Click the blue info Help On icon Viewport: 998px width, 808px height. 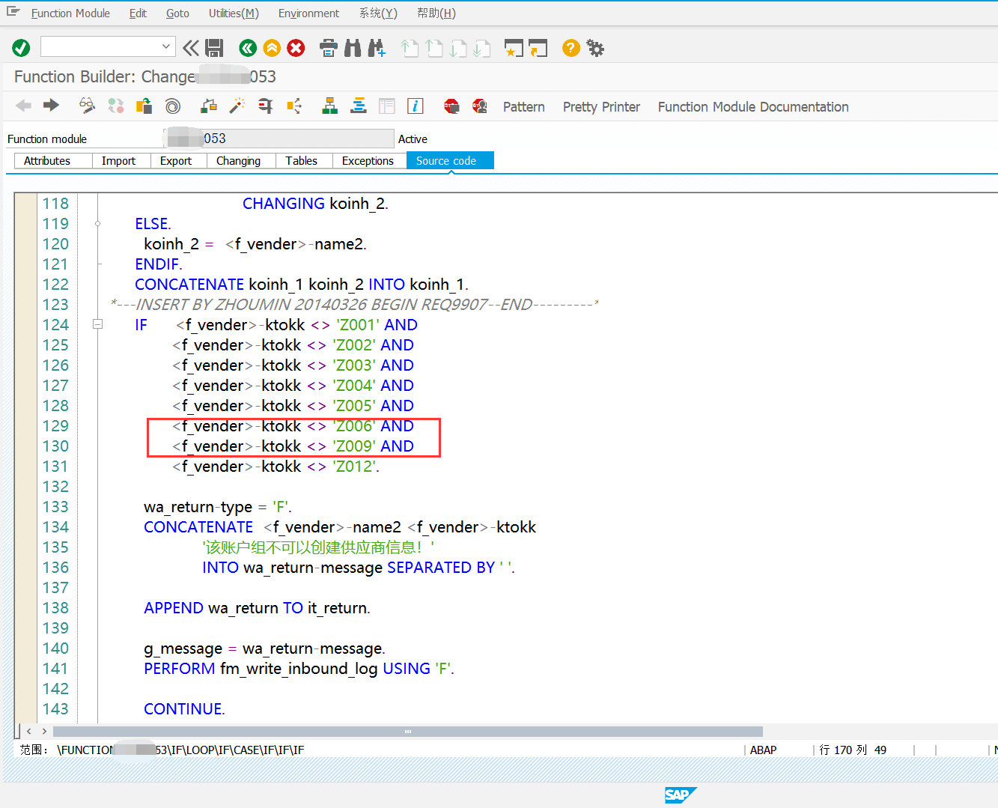[416, 106]
